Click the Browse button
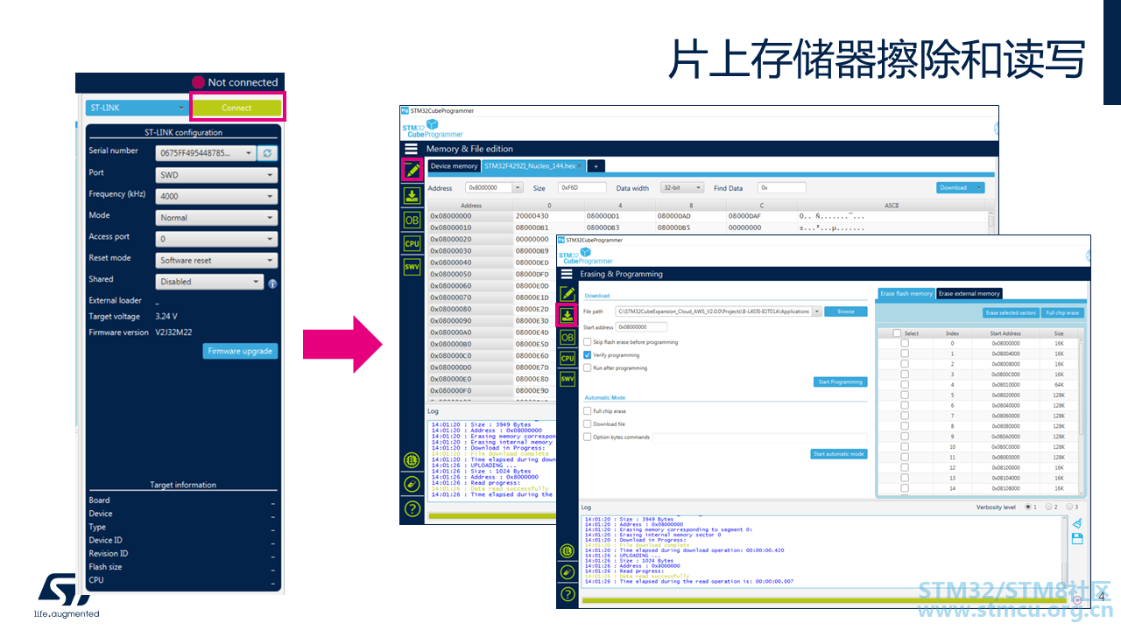Viewport: 1121px width, 630px height. (x=845, y=311)
